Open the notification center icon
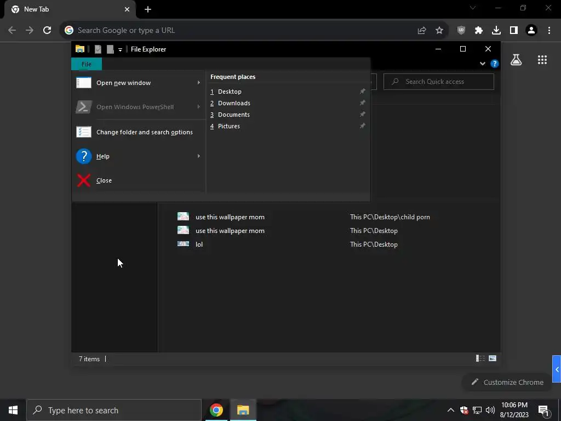Screen dimensions: 561x421 (544, 410)
